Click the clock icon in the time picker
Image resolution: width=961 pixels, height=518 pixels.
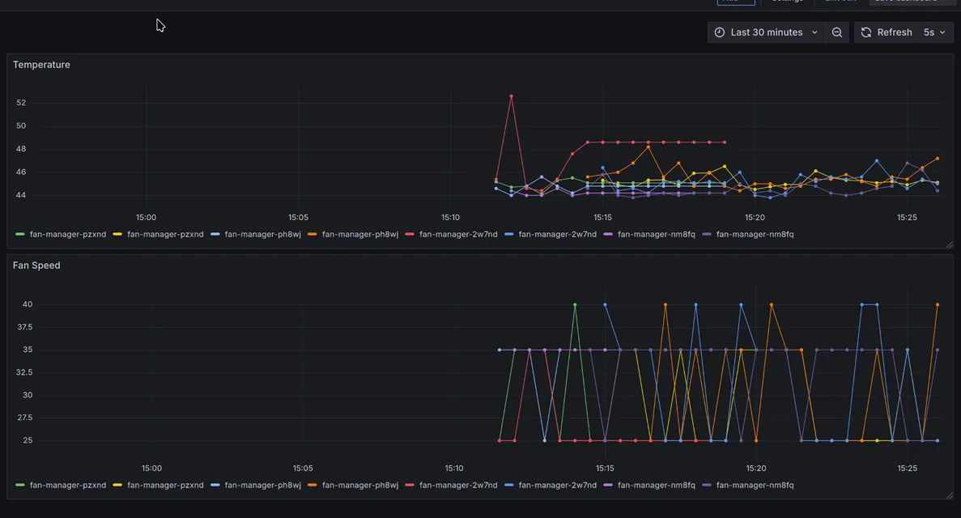tap(720, 32)
